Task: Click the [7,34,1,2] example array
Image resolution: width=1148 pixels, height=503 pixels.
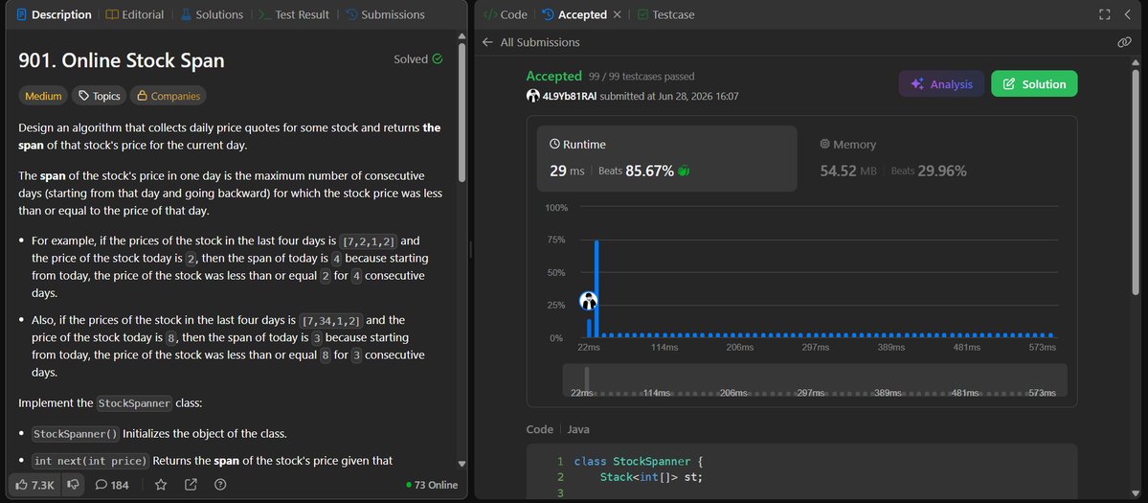Action: [x=331, y=320]
